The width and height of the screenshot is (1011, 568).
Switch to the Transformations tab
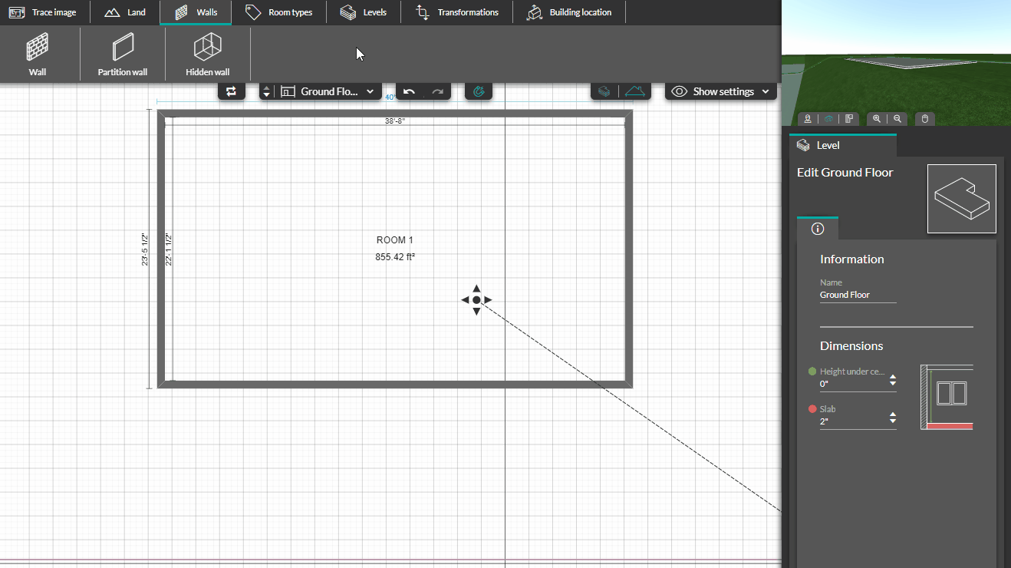(456, 12)
